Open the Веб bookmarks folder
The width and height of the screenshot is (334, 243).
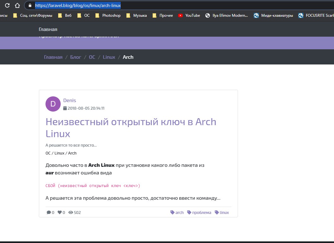(x=65, y=15)
